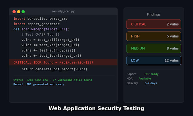Click the red close window dot
Viewport: 193px width, 116px height.
(x=14, y=12)
